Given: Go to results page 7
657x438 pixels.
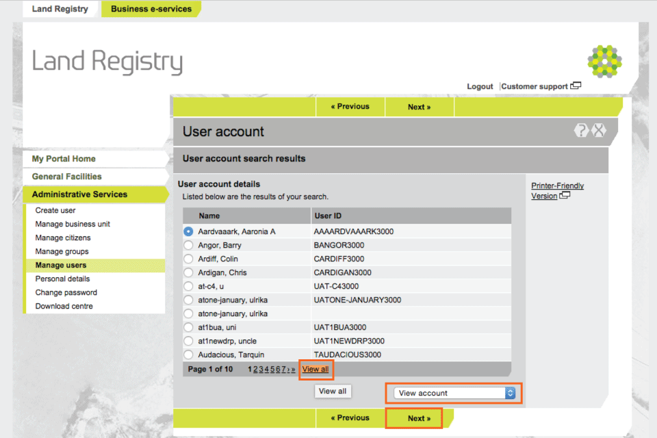Looking at the screenshot, I should pos(283,370).
